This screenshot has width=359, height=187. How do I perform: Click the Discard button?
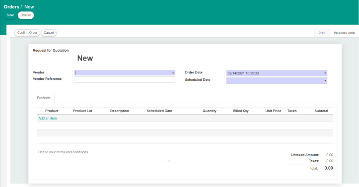coord(26,15)
